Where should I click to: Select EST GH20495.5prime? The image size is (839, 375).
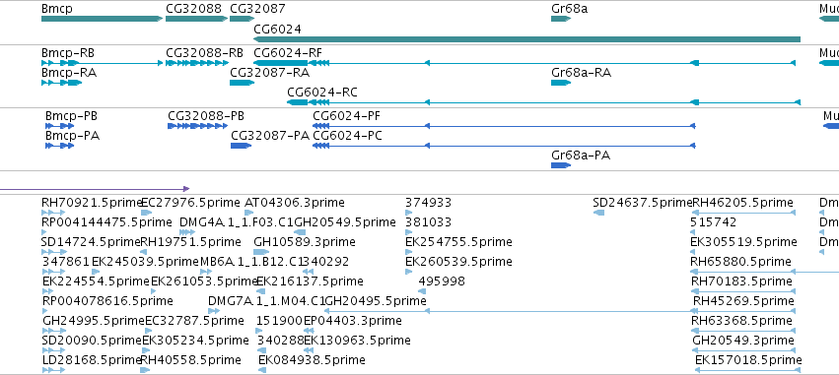tap(376, 301)
